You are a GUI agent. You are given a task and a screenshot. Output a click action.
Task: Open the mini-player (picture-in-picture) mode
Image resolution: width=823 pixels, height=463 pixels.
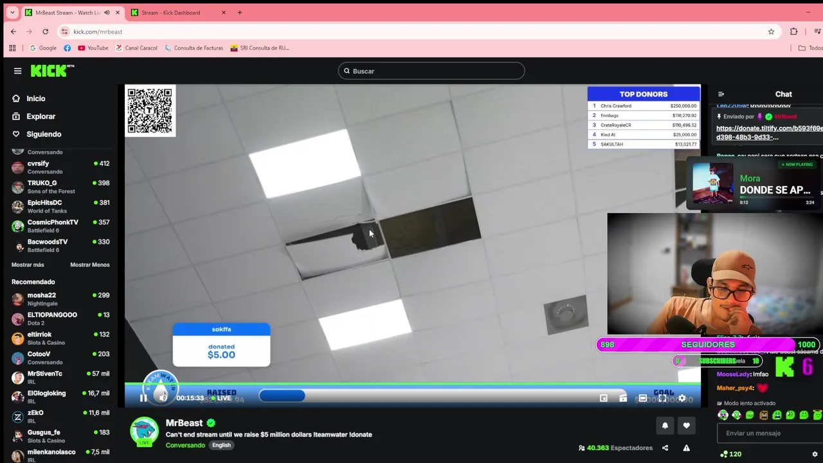tap(603, 398)
